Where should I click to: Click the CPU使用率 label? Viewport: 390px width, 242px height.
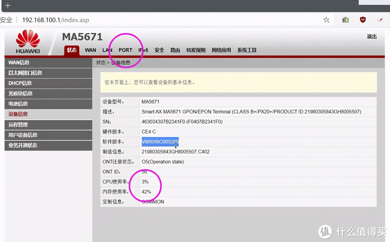pyautogui.click(x=115, y=182)
